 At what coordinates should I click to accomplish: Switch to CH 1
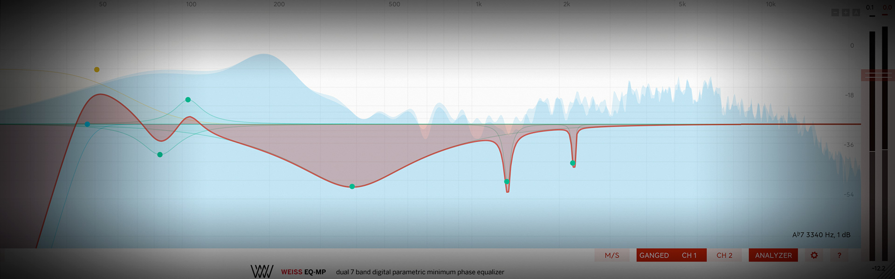point(689,255)
